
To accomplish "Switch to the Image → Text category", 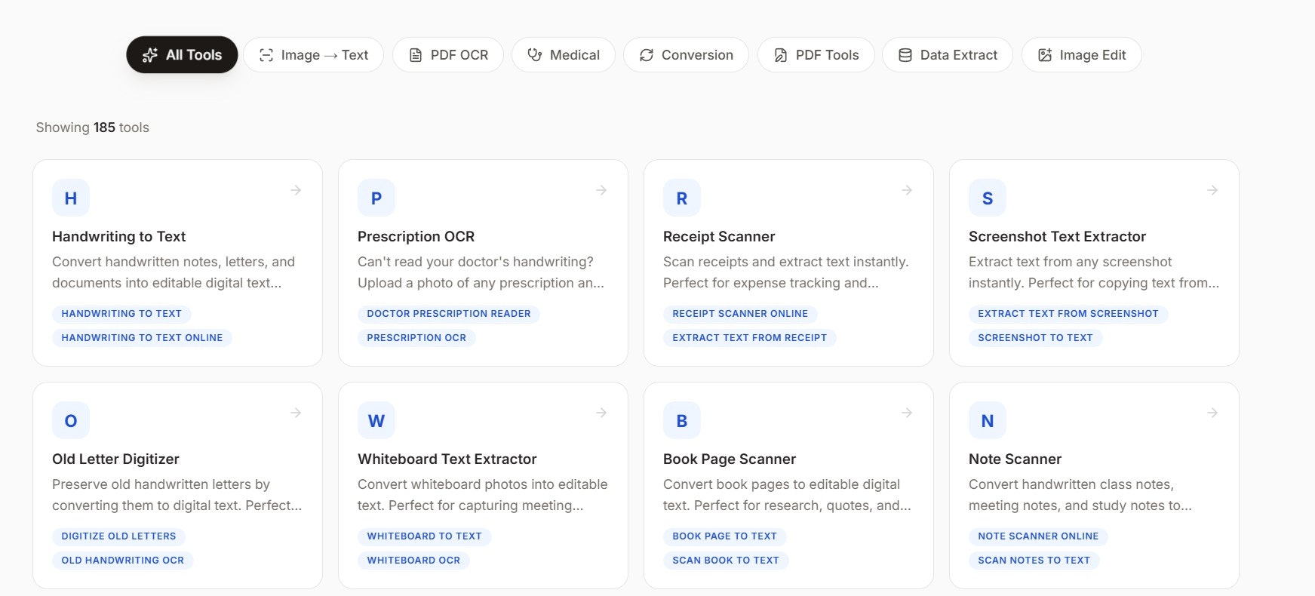I will point(313,55).
